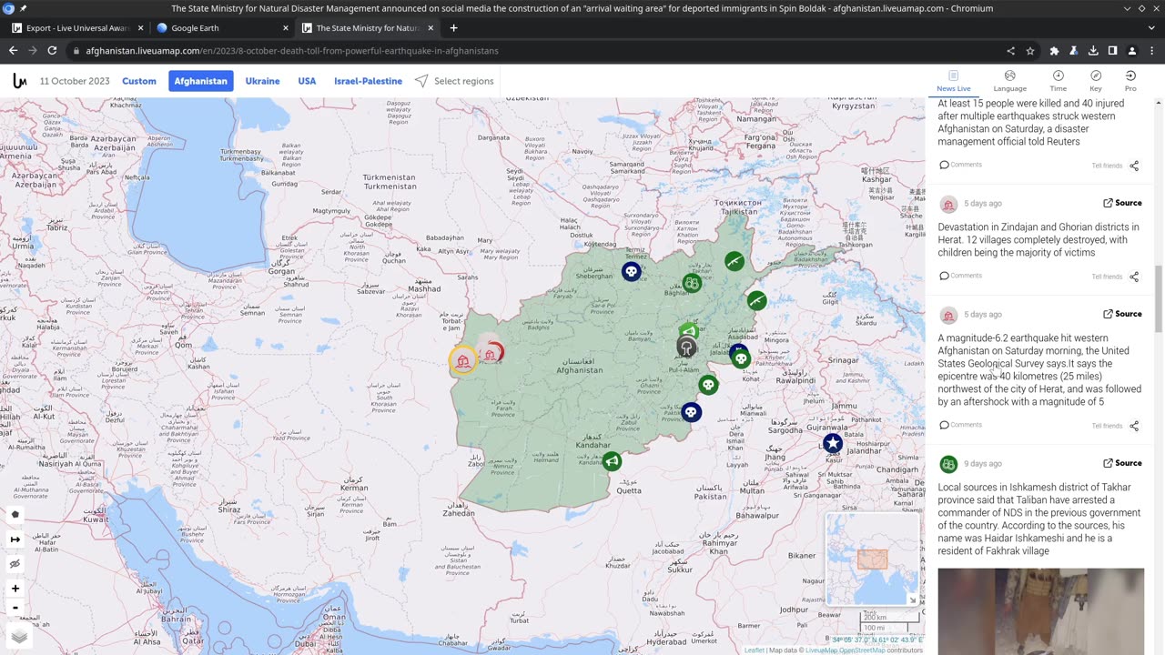Go back in Chromium browser
The height and width of the screenshot is (655, 1165).
tap(13, 51)
